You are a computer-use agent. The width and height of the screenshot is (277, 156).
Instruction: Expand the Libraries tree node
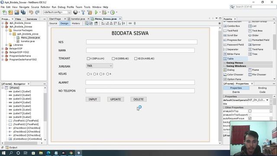6,45
